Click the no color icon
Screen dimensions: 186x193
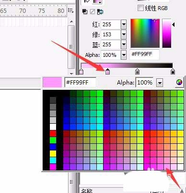(x=93, y=11)
